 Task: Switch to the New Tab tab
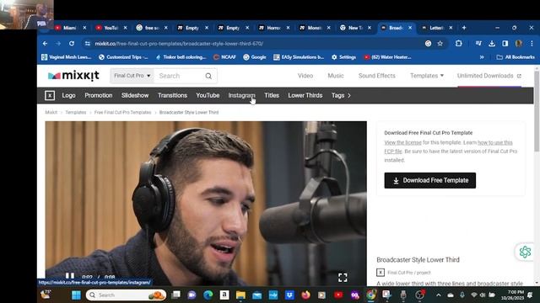354,28
